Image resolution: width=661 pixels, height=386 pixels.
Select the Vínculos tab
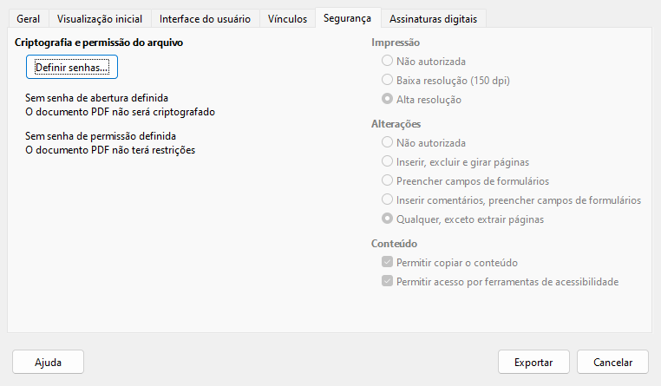coord(287,19)
